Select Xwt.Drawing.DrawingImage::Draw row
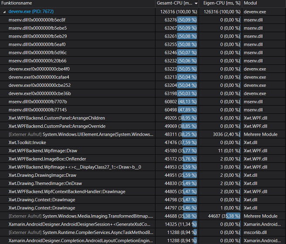Screen dimensions: 286x244 point(143,175)
